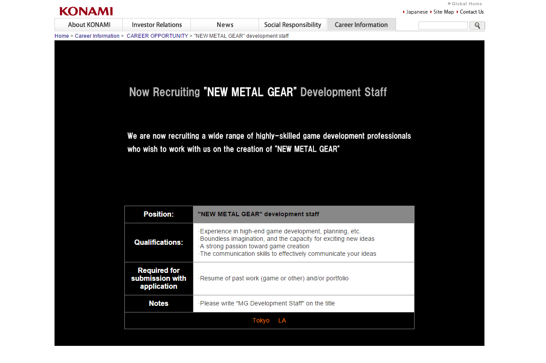Select the LA location link
This screenshot has width=546, height=363.
tap(282, 320)
